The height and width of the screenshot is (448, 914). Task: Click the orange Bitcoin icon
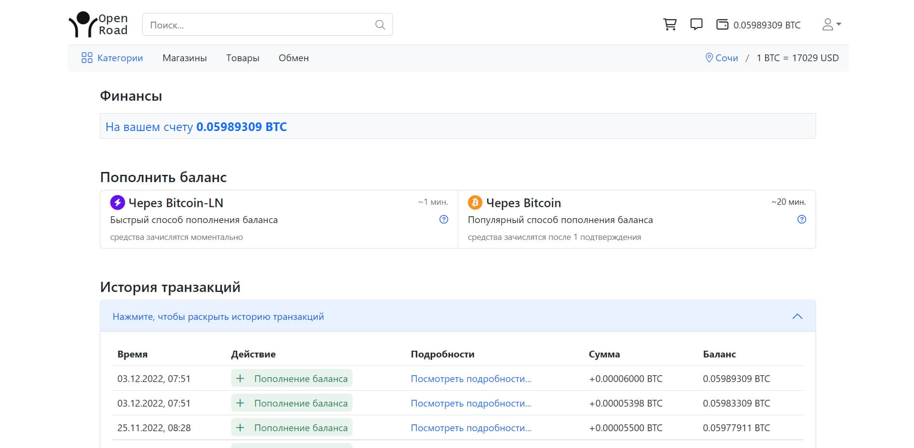pos(475,203)
